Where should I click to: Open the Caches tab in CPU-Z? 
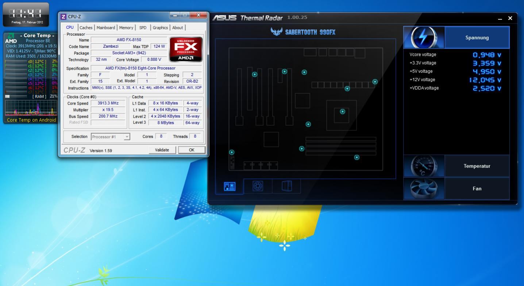(x=86, y=28)
